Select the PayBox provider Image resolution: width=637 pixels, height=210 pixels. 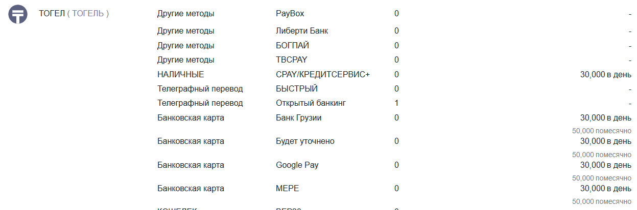[290, 14]
